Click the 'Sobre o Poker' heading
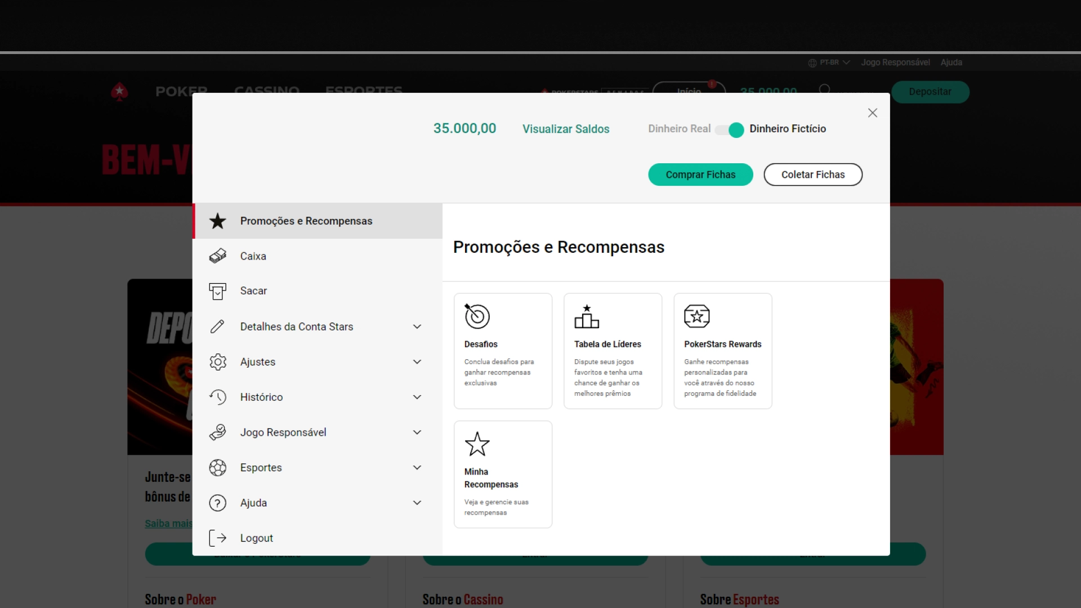The width and height of the screenshot is (1081, 608). click(180, 600)
